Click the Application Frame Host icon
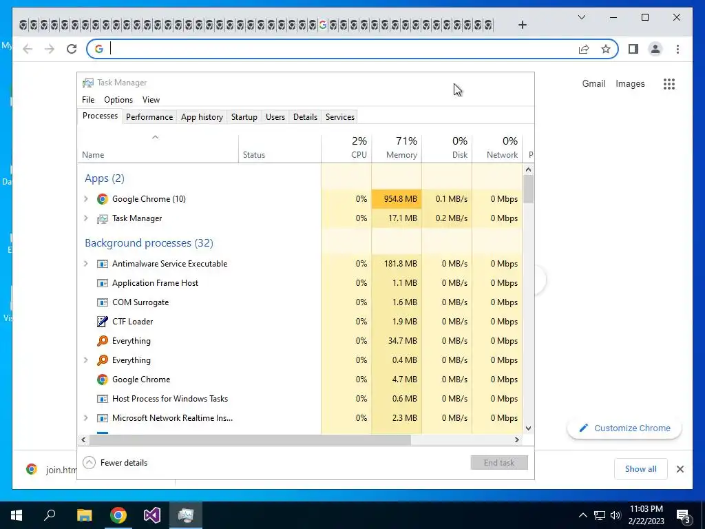 pyautogui.click(x=103, y=283)
